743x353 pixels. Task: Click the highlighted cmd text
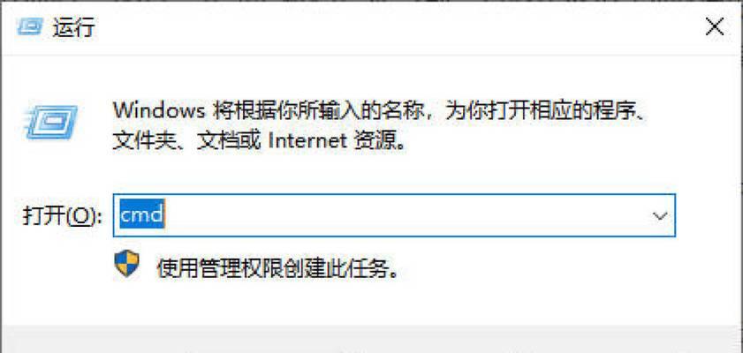tap(141, 216)
